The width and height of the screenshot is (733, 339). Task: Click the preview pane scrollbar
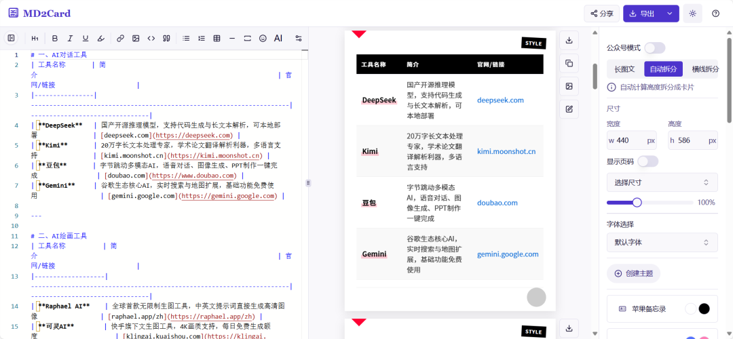coord(595,76)
